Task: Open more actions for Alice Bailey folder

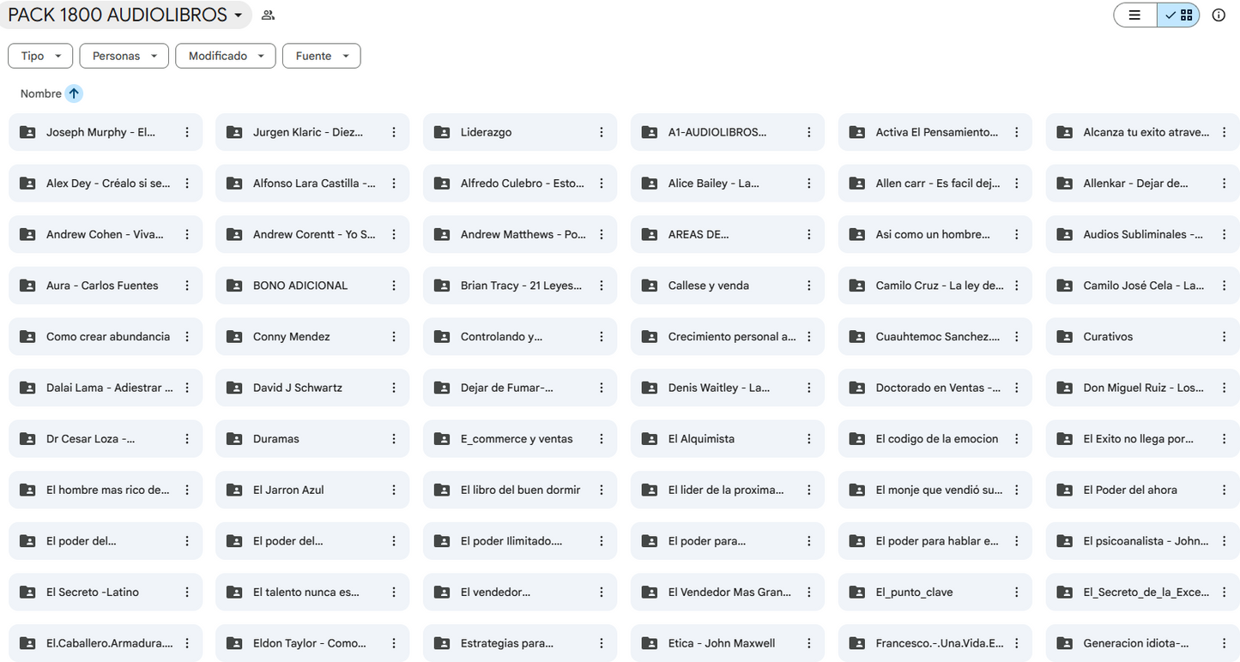Action: [809, 184]
